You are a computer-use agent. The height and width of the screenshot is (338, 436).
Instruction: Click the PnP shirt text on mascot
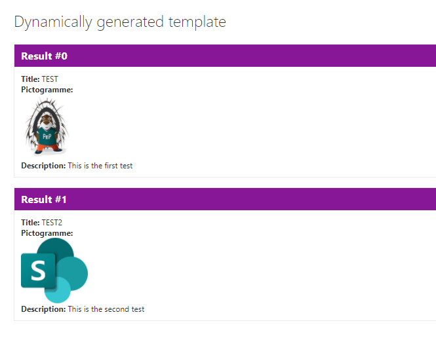point(47,136)
